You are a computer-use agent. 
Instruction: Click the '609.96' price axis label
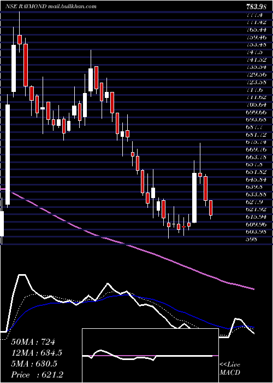[257, 224]
